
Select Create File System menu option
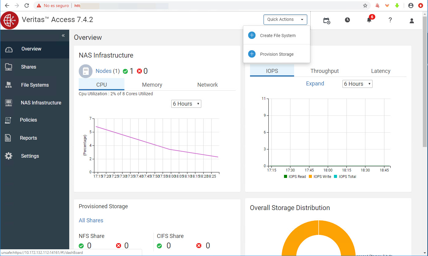[277, 36]
